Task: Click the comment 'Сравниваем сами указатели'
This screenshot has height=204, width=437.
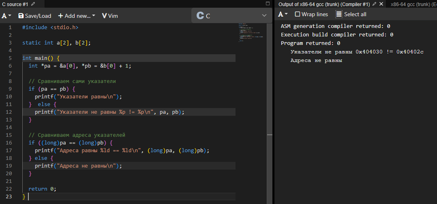Action: pyautogui.click(x=72, y=81)
